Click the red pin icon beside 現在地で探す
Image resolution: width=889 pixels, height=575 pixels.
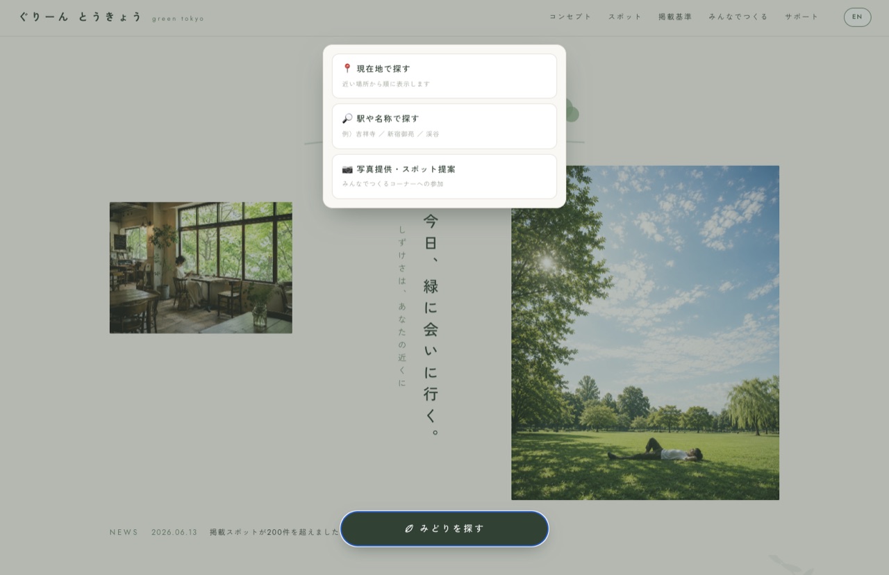tap(347, 69)
